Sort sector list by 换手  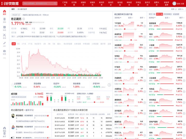182,18
